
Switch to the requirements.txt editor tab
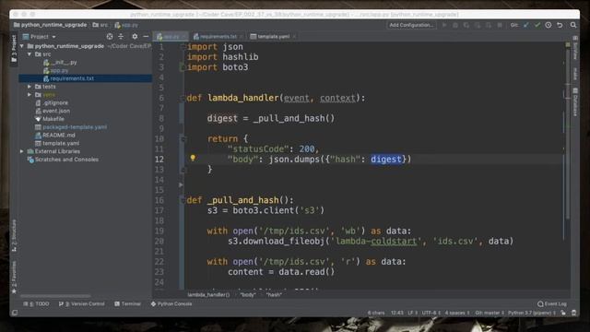coord(218,37)
